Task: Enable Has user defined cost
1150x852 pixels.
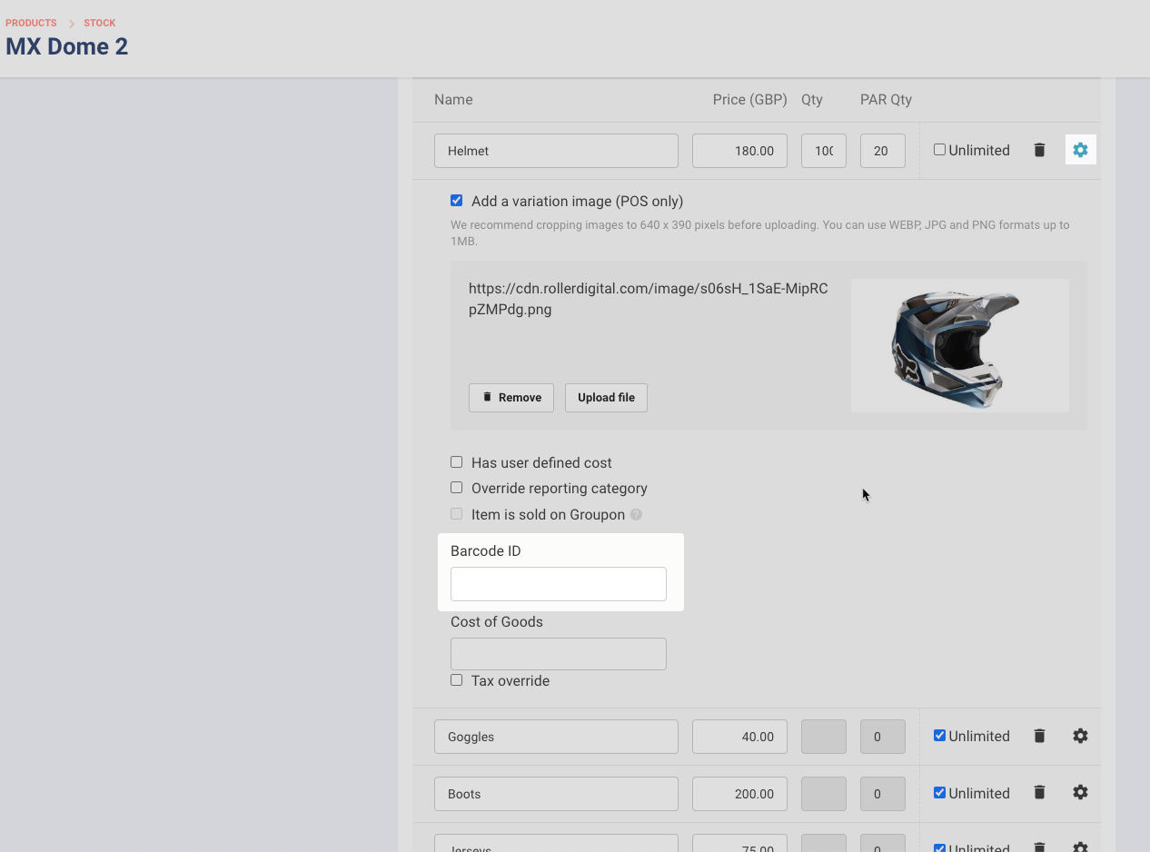Action: [457, 462]
